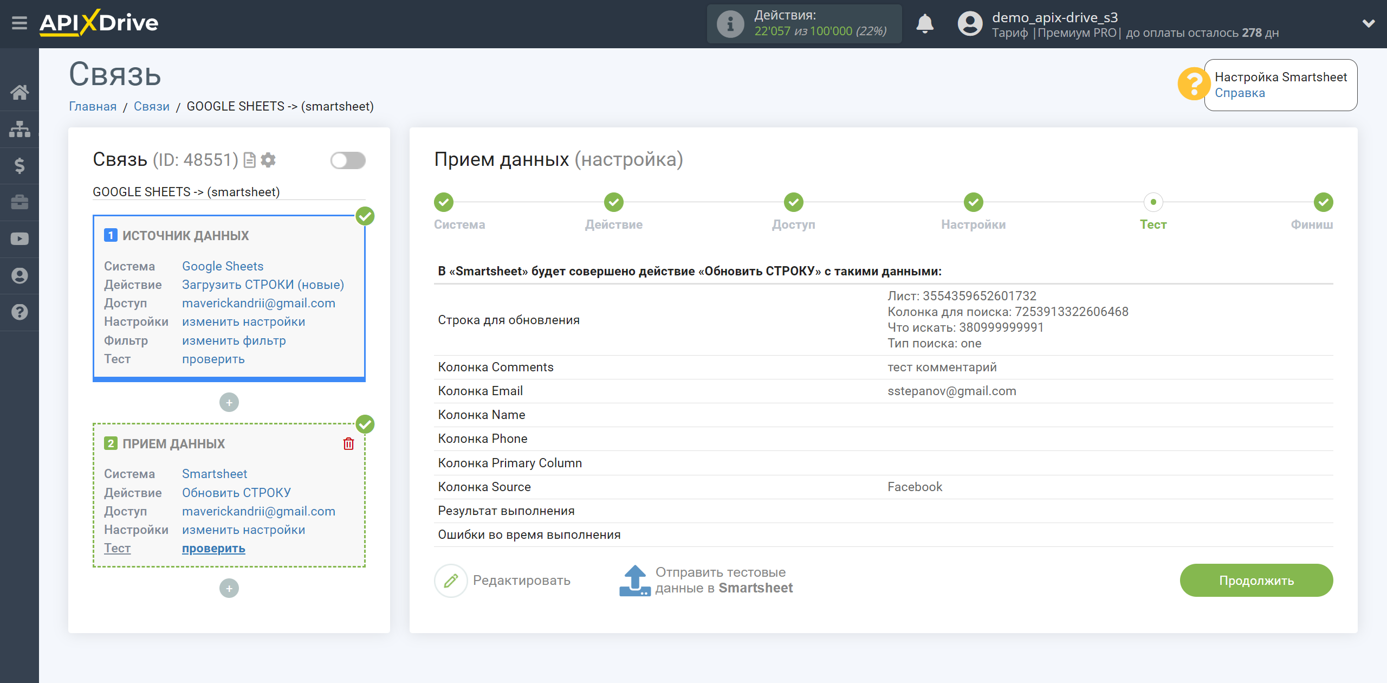Click the Редактировать pencil icon
This screenshot has height=683, width=1387.
click(x=451, y=581)
